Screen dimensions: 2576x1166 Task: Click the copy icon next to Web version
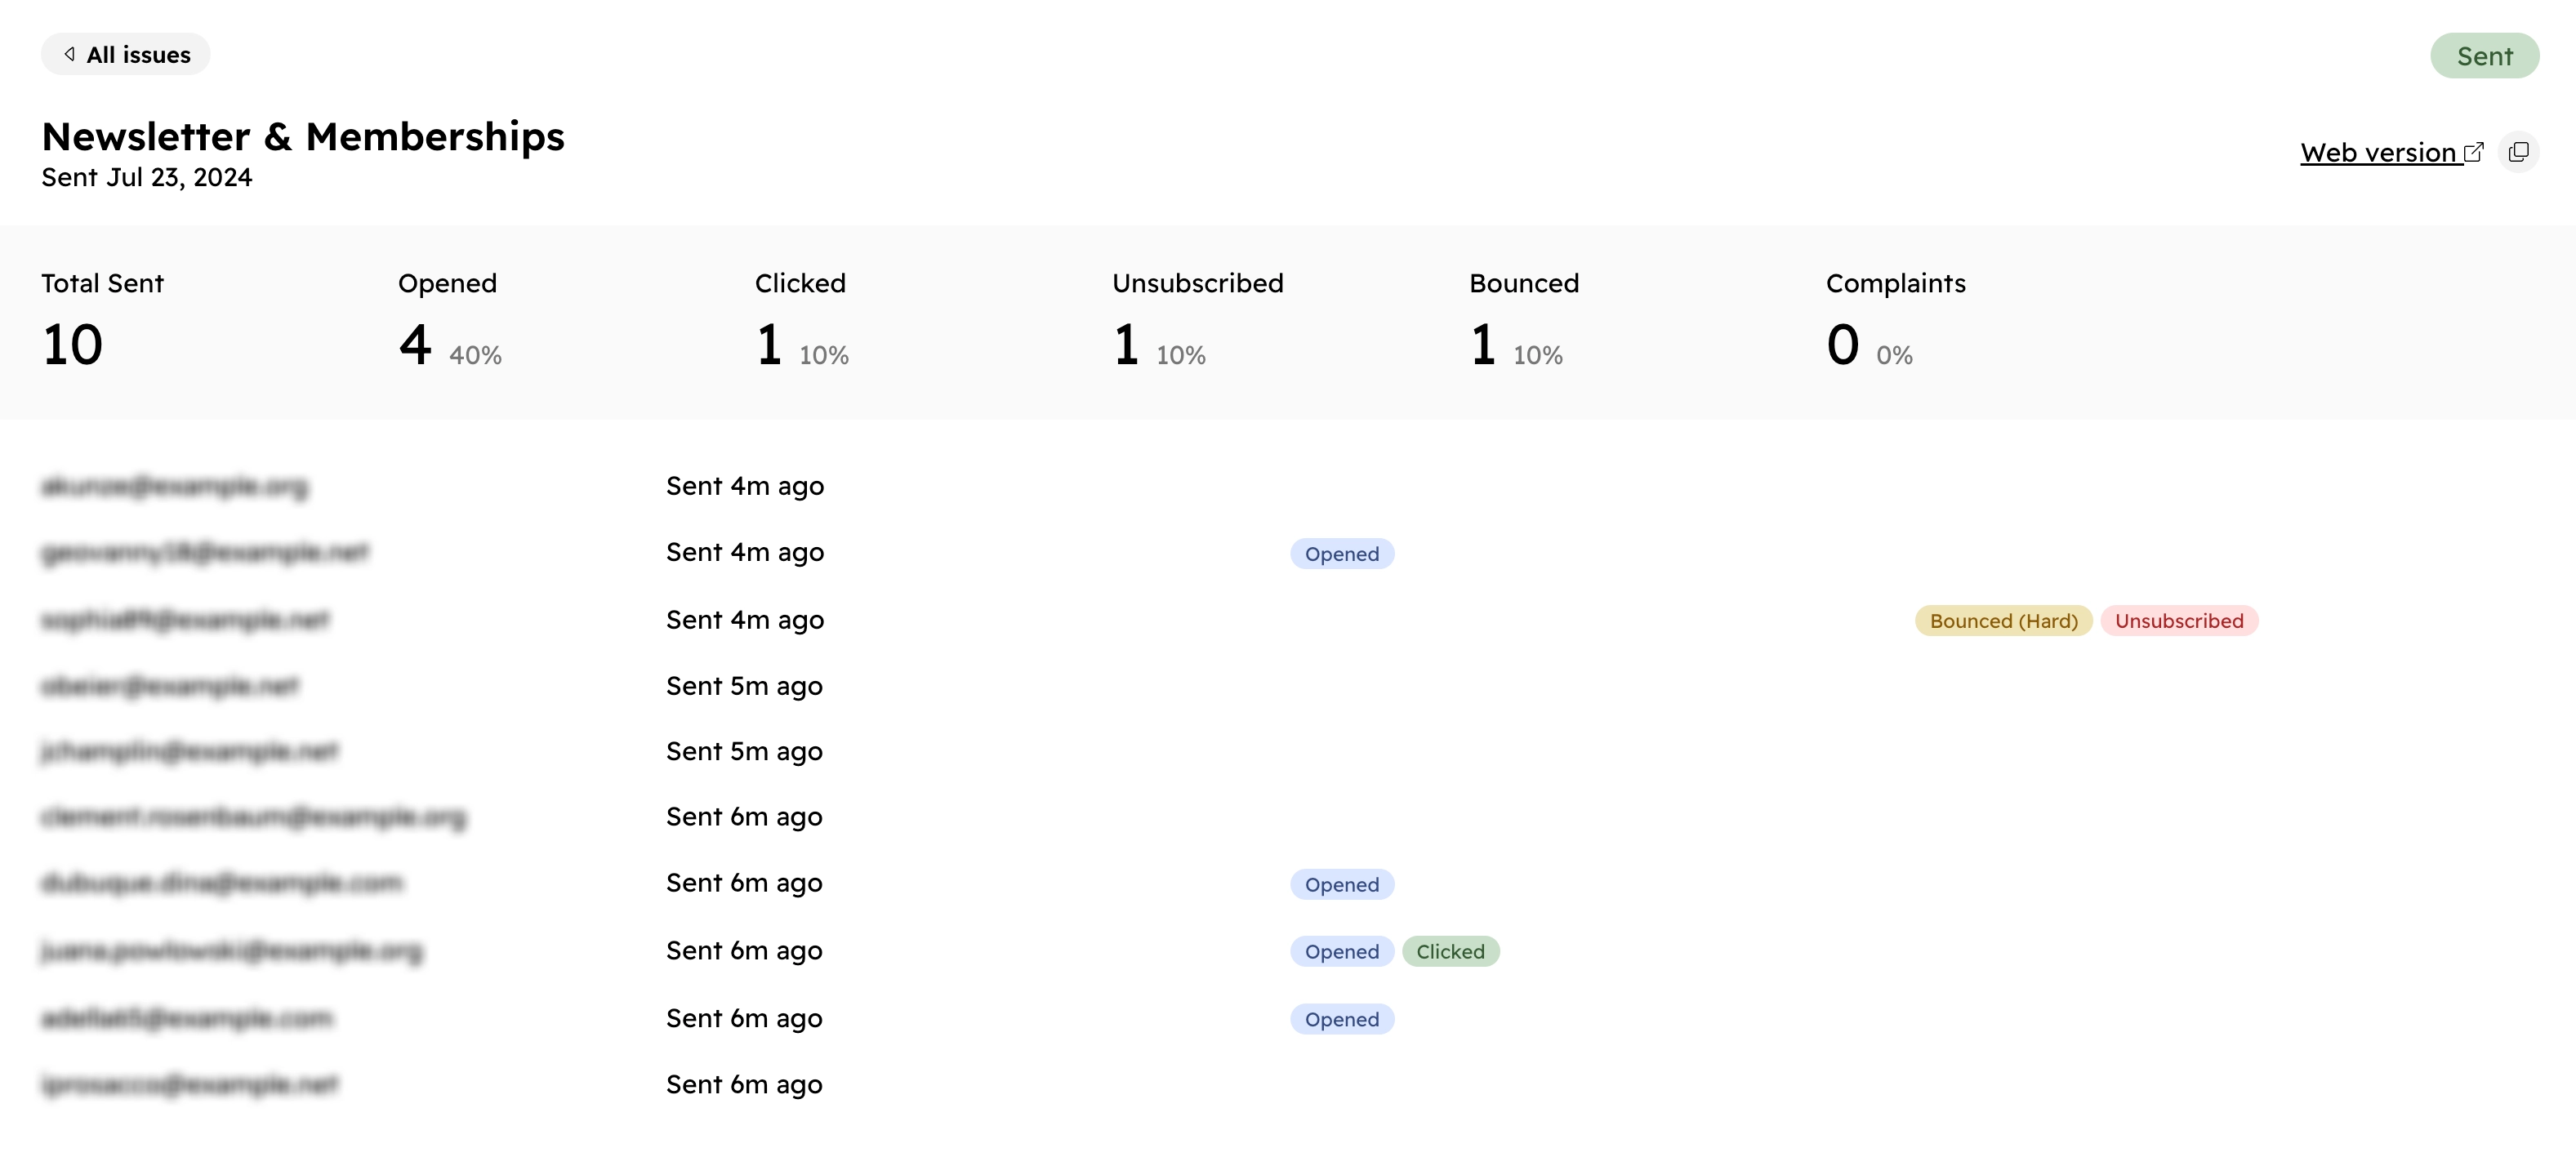pos(2522,151)
